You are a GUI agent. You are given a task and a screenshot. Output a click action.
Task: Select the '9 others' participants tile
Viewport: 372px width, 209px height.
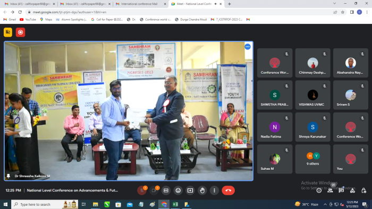pos(312,159)
